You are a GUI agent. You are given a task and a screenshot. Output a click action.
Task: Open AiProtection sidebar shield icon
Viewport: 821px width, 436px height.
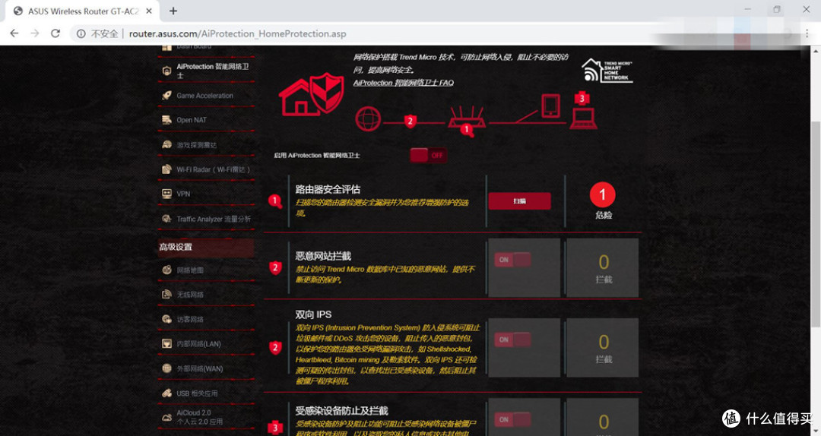[x=166, y=71]
